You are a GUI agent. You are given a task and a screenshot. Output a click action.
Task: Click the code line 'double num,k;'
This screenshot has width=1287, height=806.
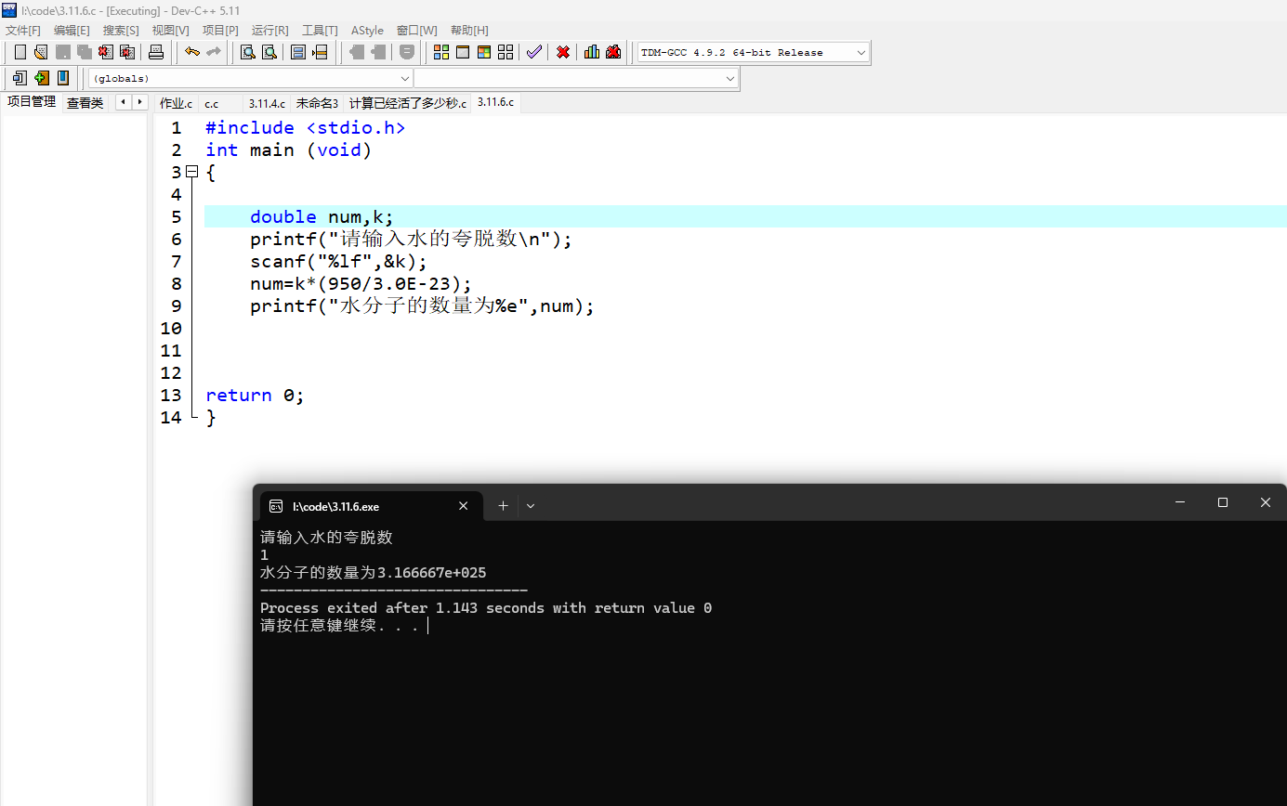coord(322,216)
